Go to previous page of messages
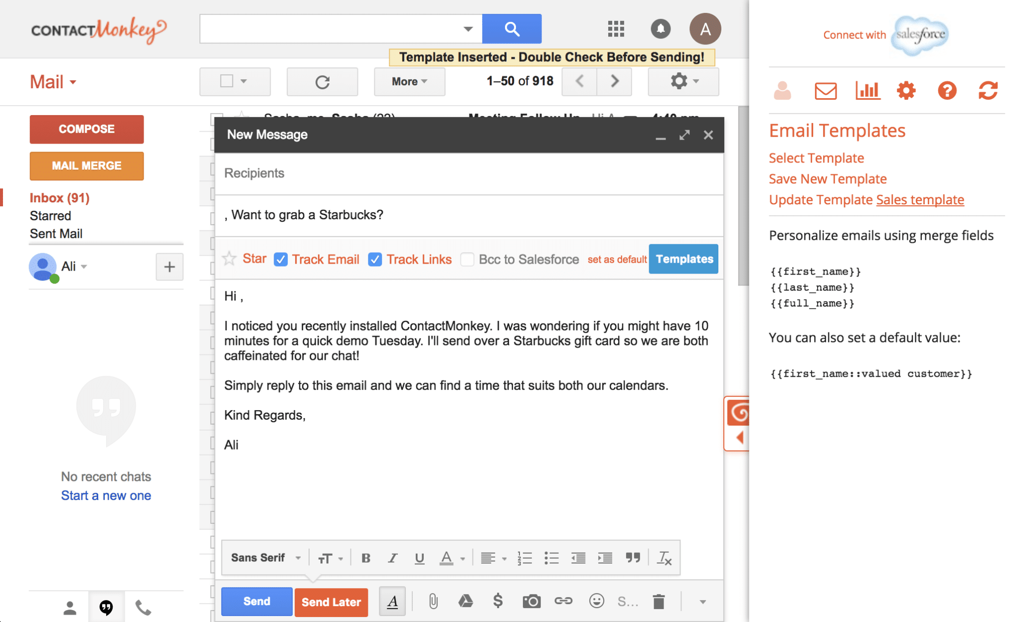Viewport: 1021px width, 622px height. pos(579,81)
